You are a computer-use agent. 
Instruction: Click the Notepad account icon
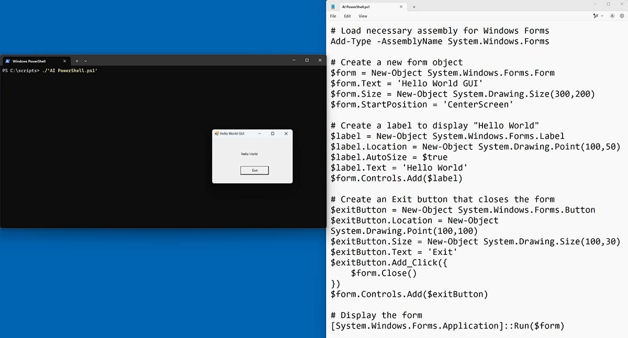pyautogui.click(x=612, y=16)
